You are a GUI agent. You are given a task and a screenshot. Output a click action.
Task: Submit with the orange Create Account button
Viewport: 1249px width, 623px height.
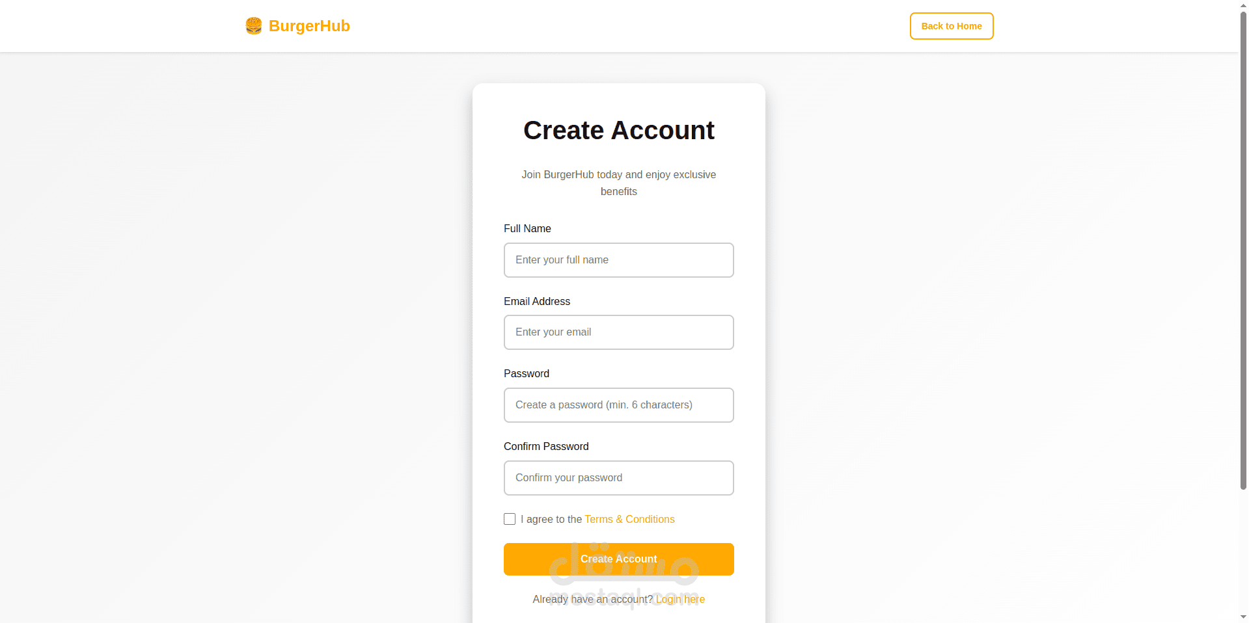[618, 559]
